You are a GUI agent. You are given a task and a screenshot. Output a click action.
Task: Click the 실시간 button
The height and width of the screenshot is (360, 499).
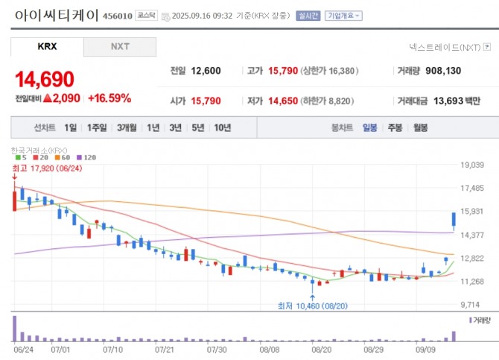click(x=308, y=16)
